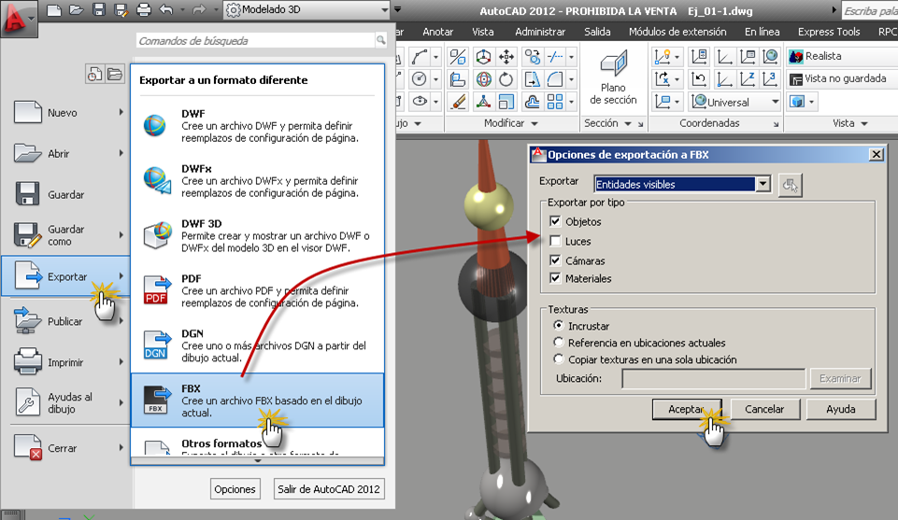Click the Opciones button

pyautogui.click(x=235, y=489)
